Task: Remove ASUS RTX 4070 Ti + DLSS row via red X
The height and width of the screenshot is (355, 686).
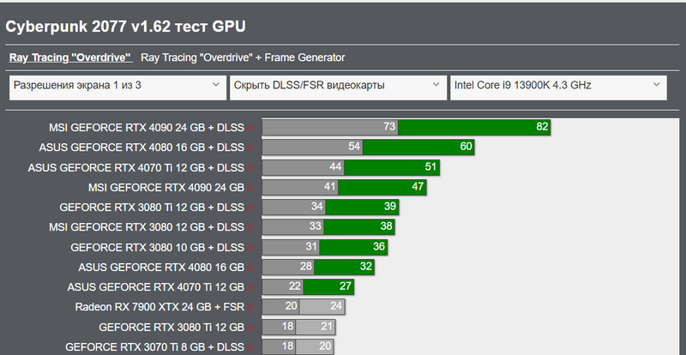Action: [x=251, y=168]
